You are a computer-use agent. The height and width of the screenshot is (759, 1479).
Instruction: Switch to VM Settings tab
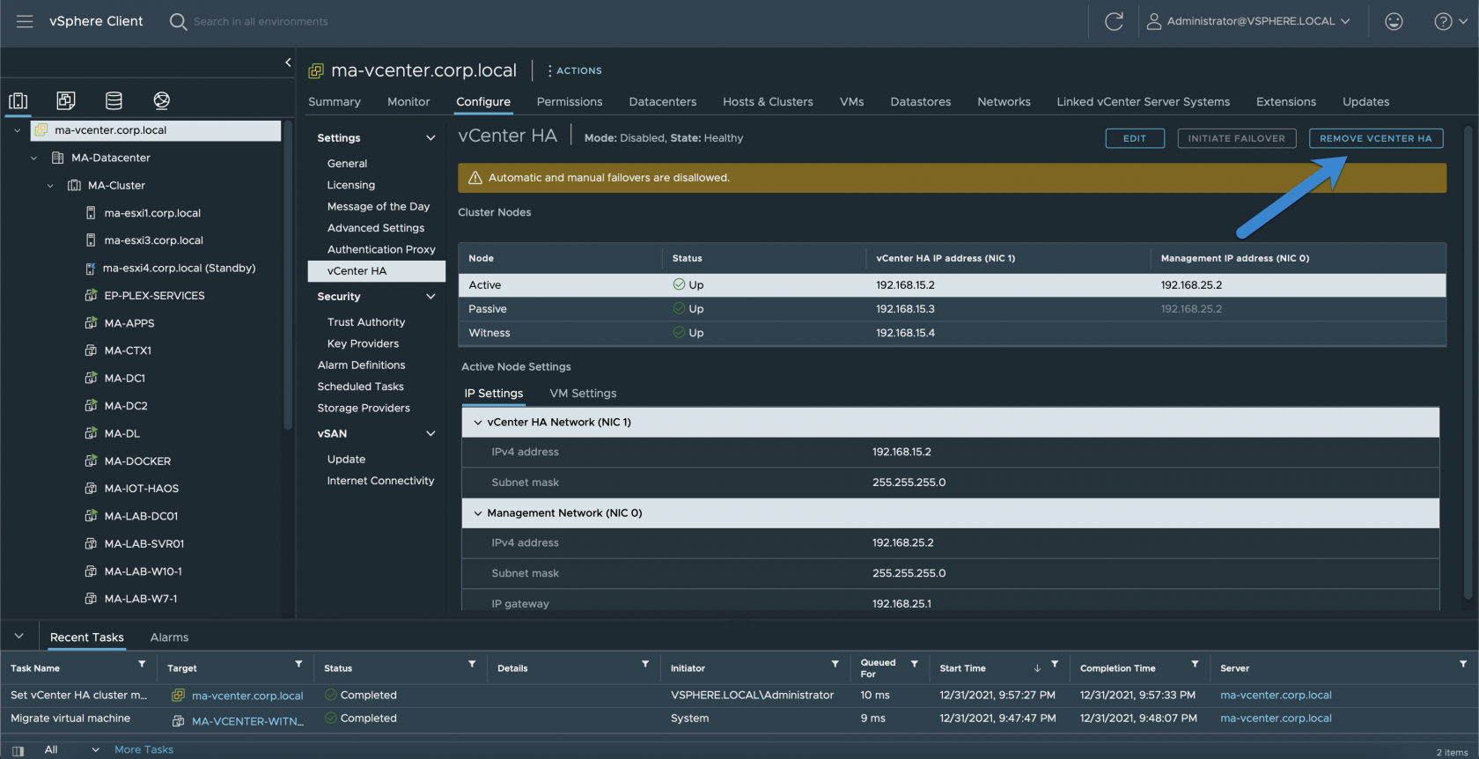click(x=583, y=394)
